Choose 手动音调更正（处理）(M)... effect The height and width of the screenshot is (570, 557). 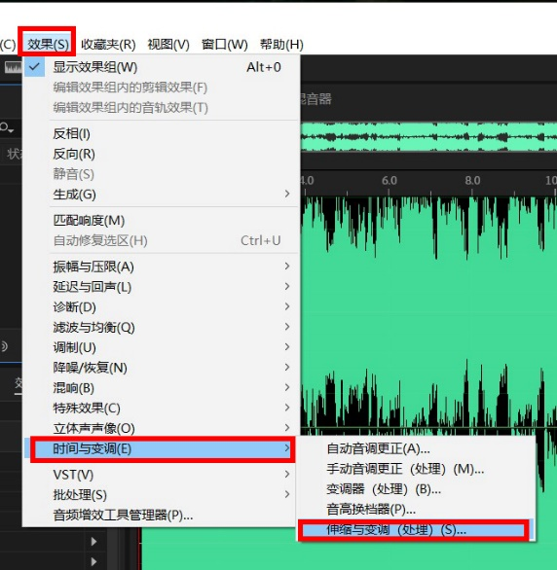coord(416,469)
